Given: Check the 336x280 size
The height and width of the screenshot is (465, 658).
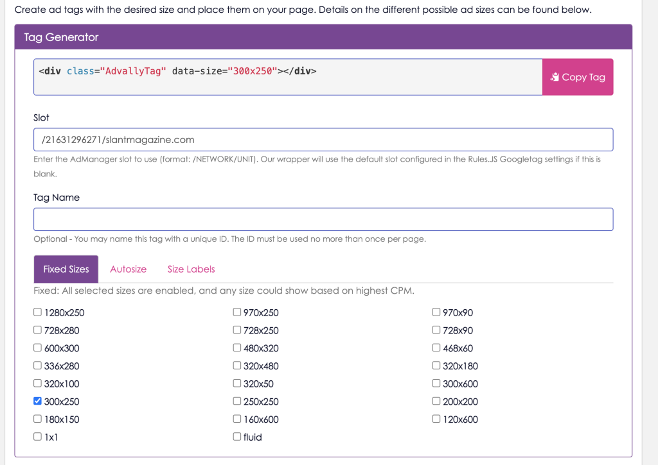Looking at the screenshot, I should pyautogui.click(x=37, y=366).
